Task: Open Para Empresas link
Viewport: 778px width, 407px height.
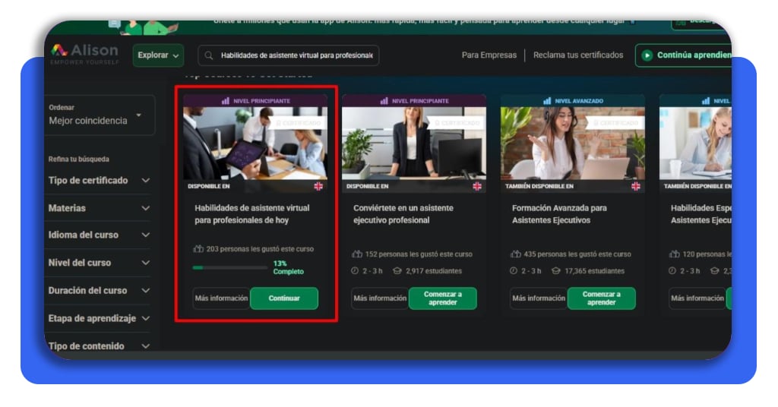Action: click(489, 55)
